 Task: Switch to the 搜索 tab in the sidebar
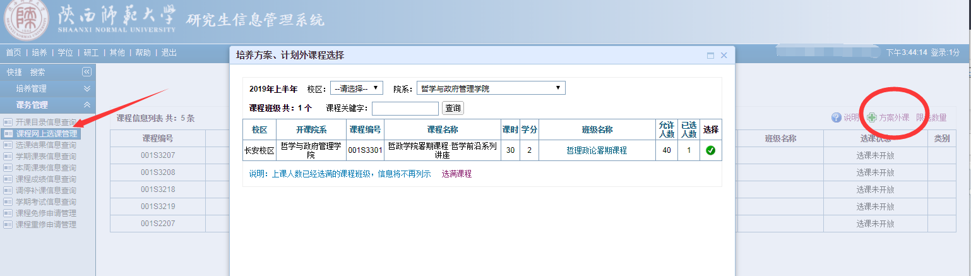point(38,72)
